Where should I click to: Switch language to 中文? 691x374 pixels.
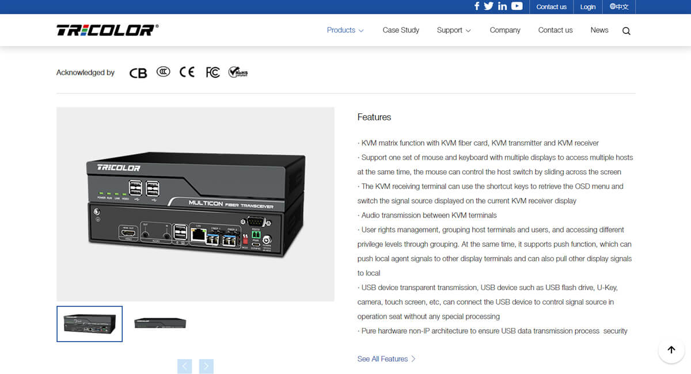[x=619, y=7]
